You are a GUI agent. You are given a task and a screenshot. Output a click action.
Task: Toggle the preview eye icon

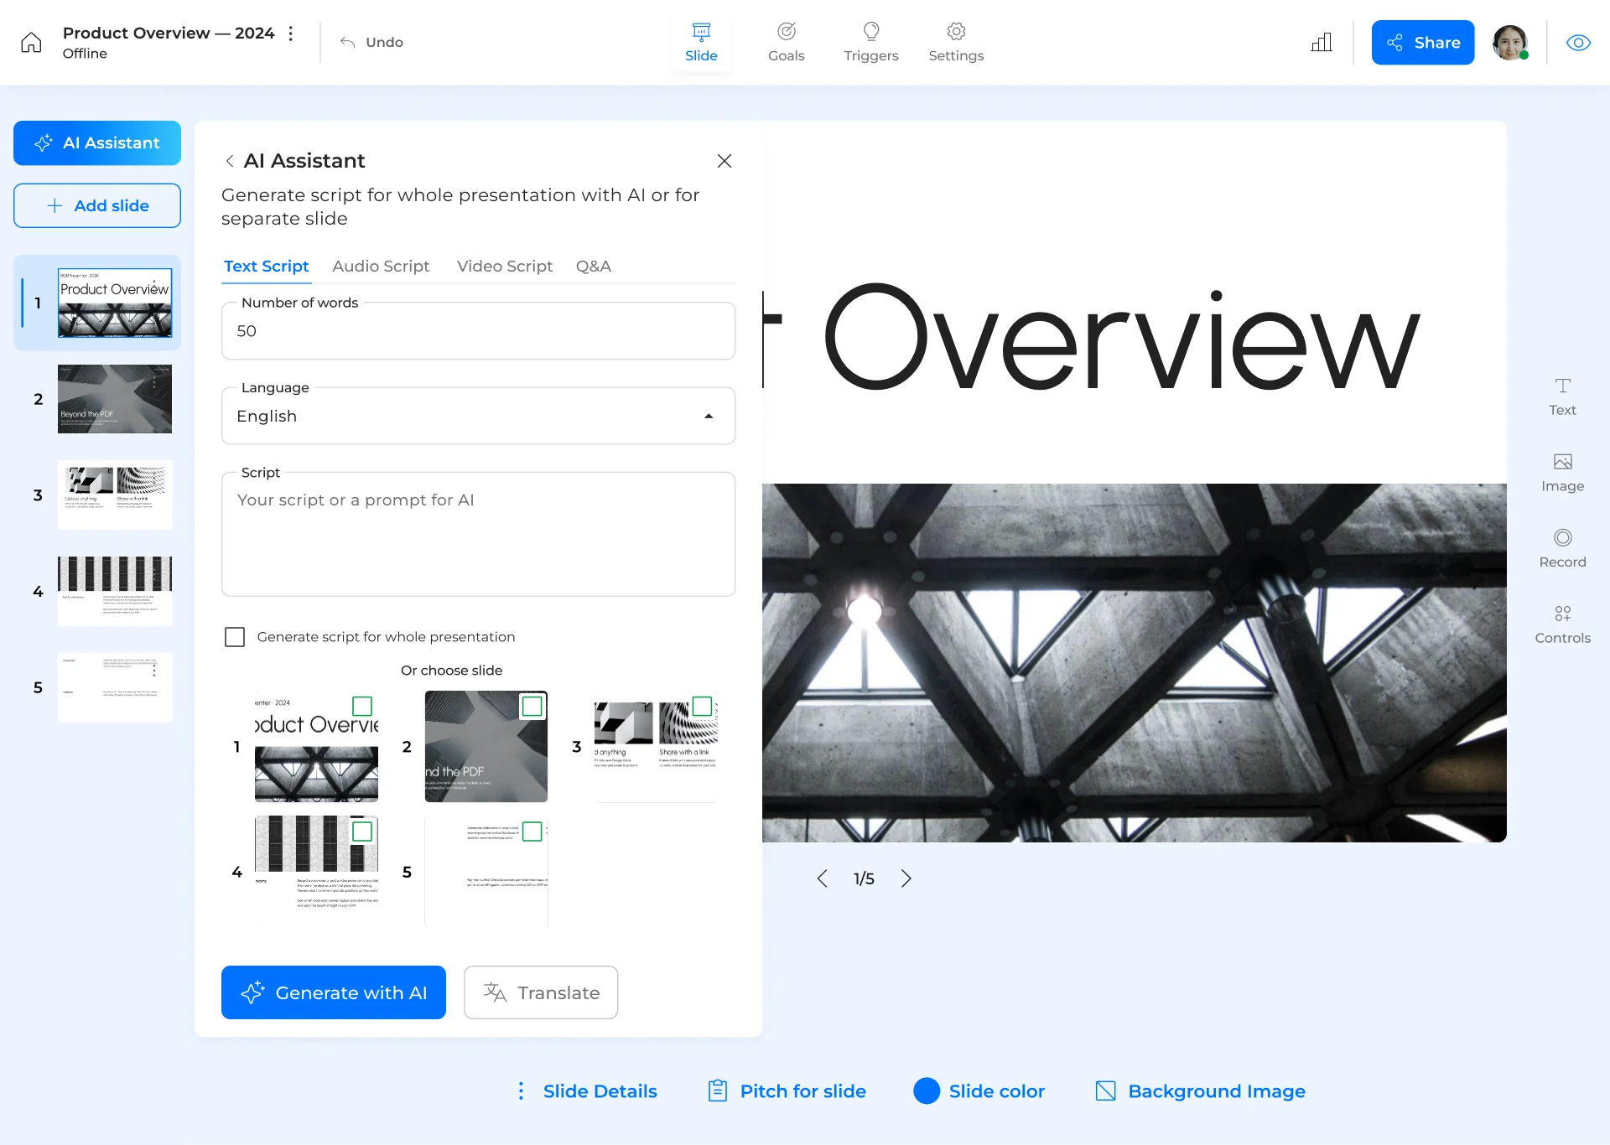click(x=1579, y=43)
